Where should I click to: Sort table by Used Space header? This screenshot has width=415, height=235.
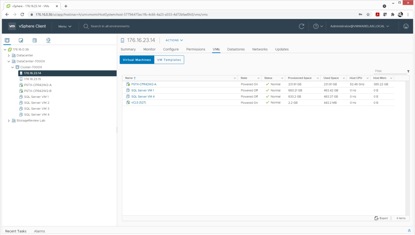[331, 78]
